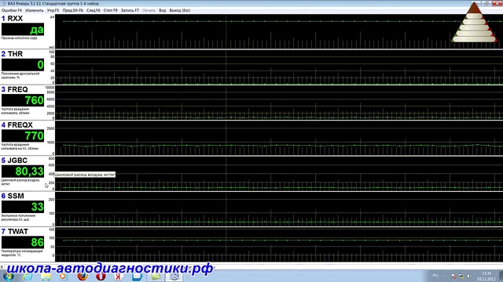
Task: Open the green notes taskbar icon
Action: tap(156, 277)
